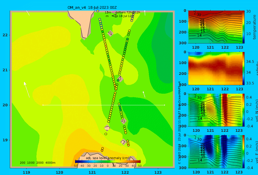
Task: Click the 'vel. E (m/s)' axis label
Action: click(x=257, y=152)
